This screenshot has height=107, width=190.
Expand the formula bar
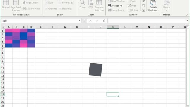tap(187, 21)
